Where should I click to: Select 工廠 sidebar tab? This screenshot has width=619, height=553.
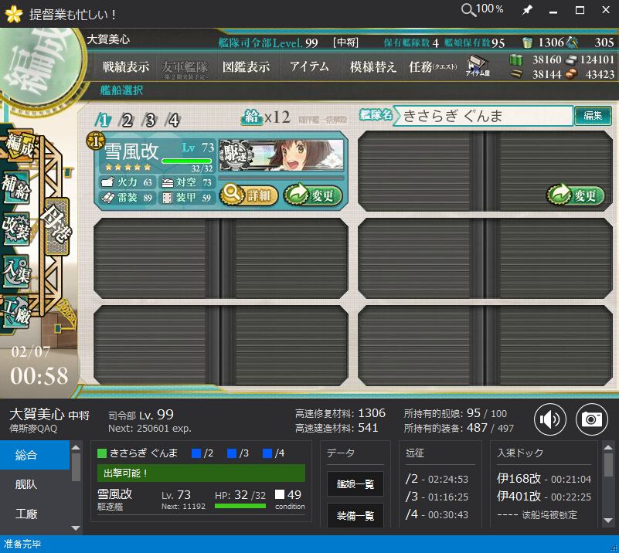click(35, 514)
